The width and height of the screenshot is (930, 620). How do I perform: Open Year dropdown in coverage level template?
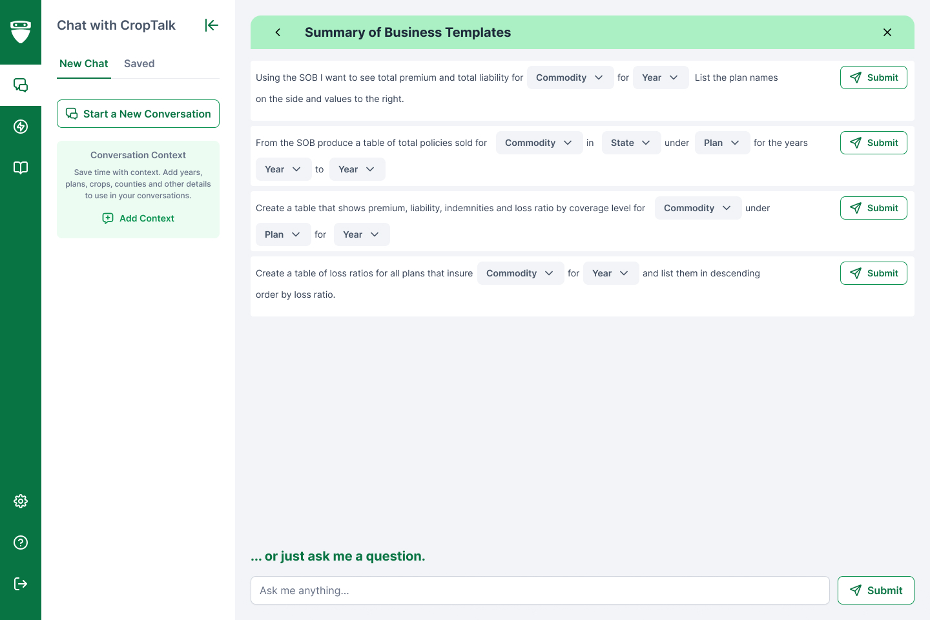pyautogui.click(x=362, y=234)
